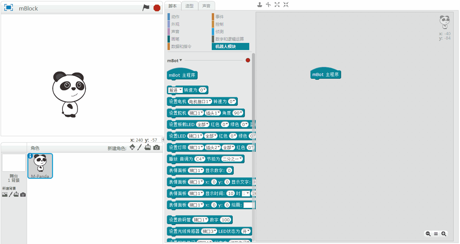Click the 绘画 drawing box in 表情面板 block
This screenshot has width=460, height=244.
(x=248, y=205)
